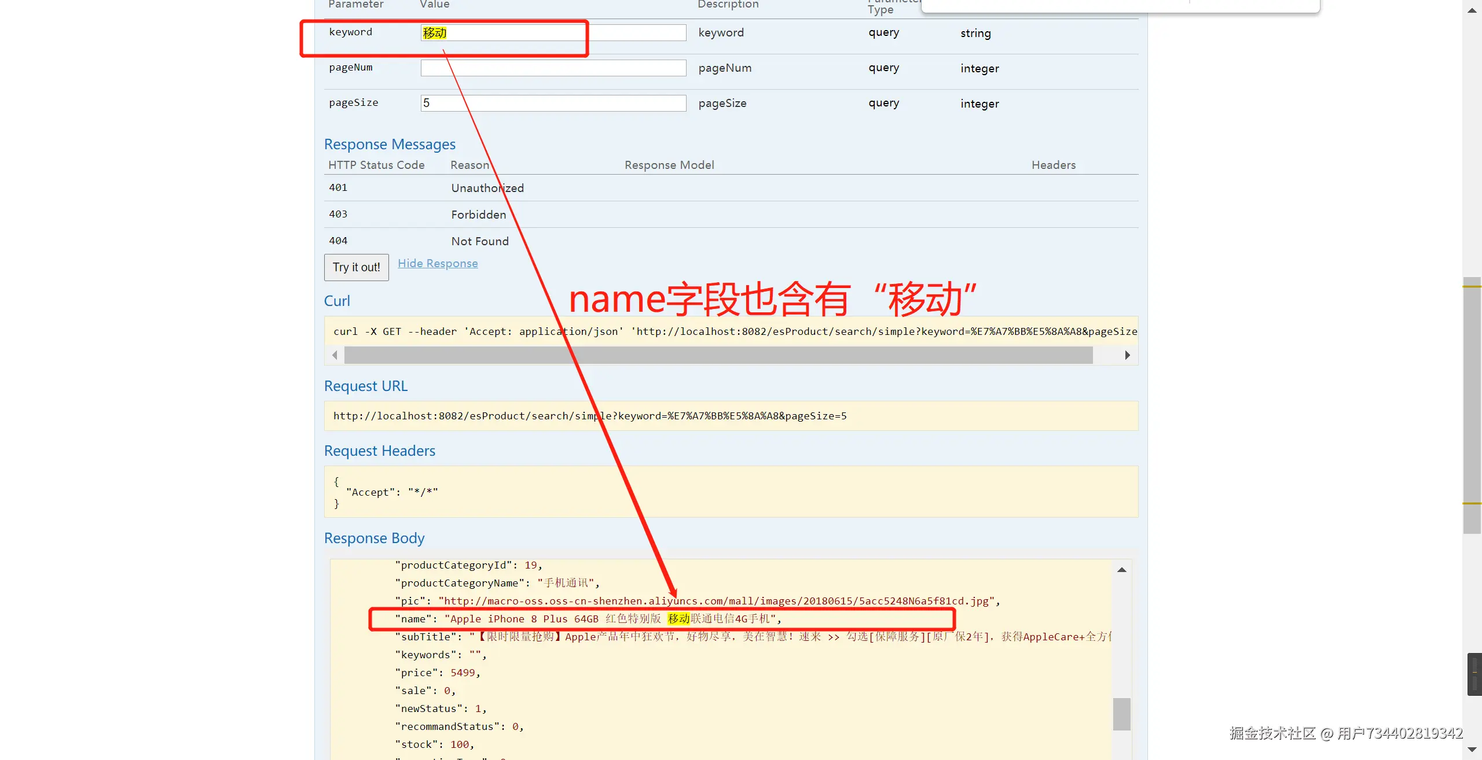Click the Request URL text box

[x=731, y=416]
